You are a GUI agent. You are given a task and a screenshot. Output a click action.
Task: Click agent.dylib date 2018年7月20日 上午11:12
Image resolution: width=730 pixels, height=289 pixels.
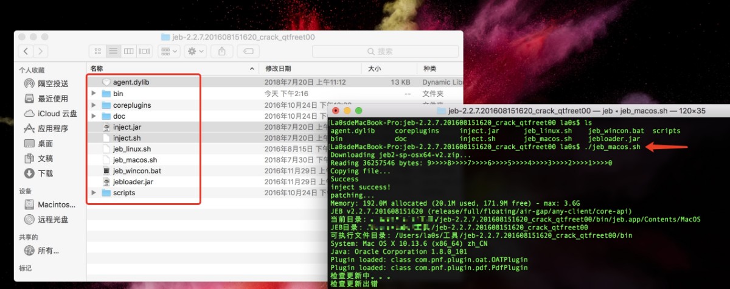coord(305,82)
